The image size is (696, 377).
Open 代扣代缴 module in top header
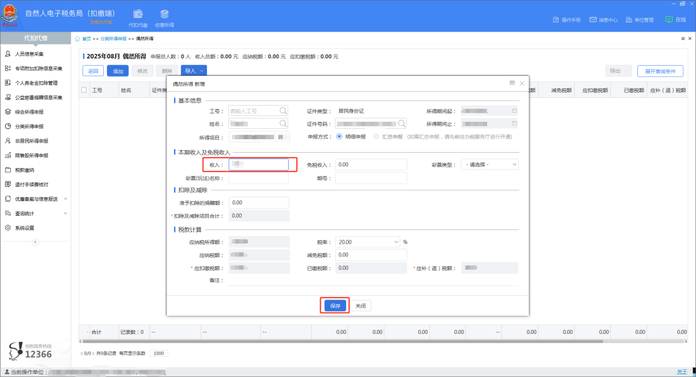tap(138, 18)
